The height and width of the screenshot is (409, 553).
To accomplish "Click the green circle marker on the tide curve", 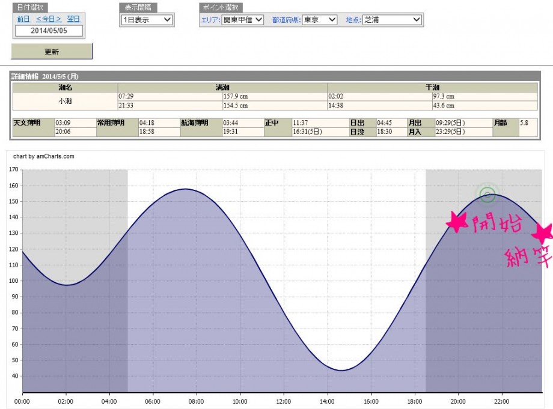I will (x=487, y=195).
